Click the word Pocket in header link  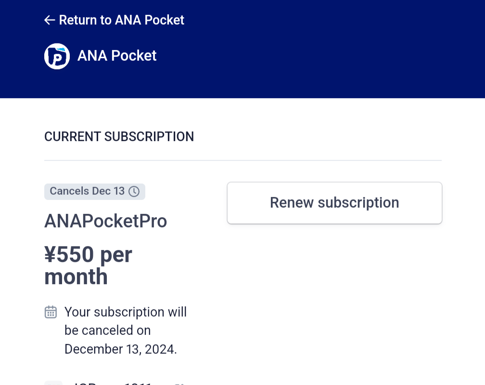[164, 20]
